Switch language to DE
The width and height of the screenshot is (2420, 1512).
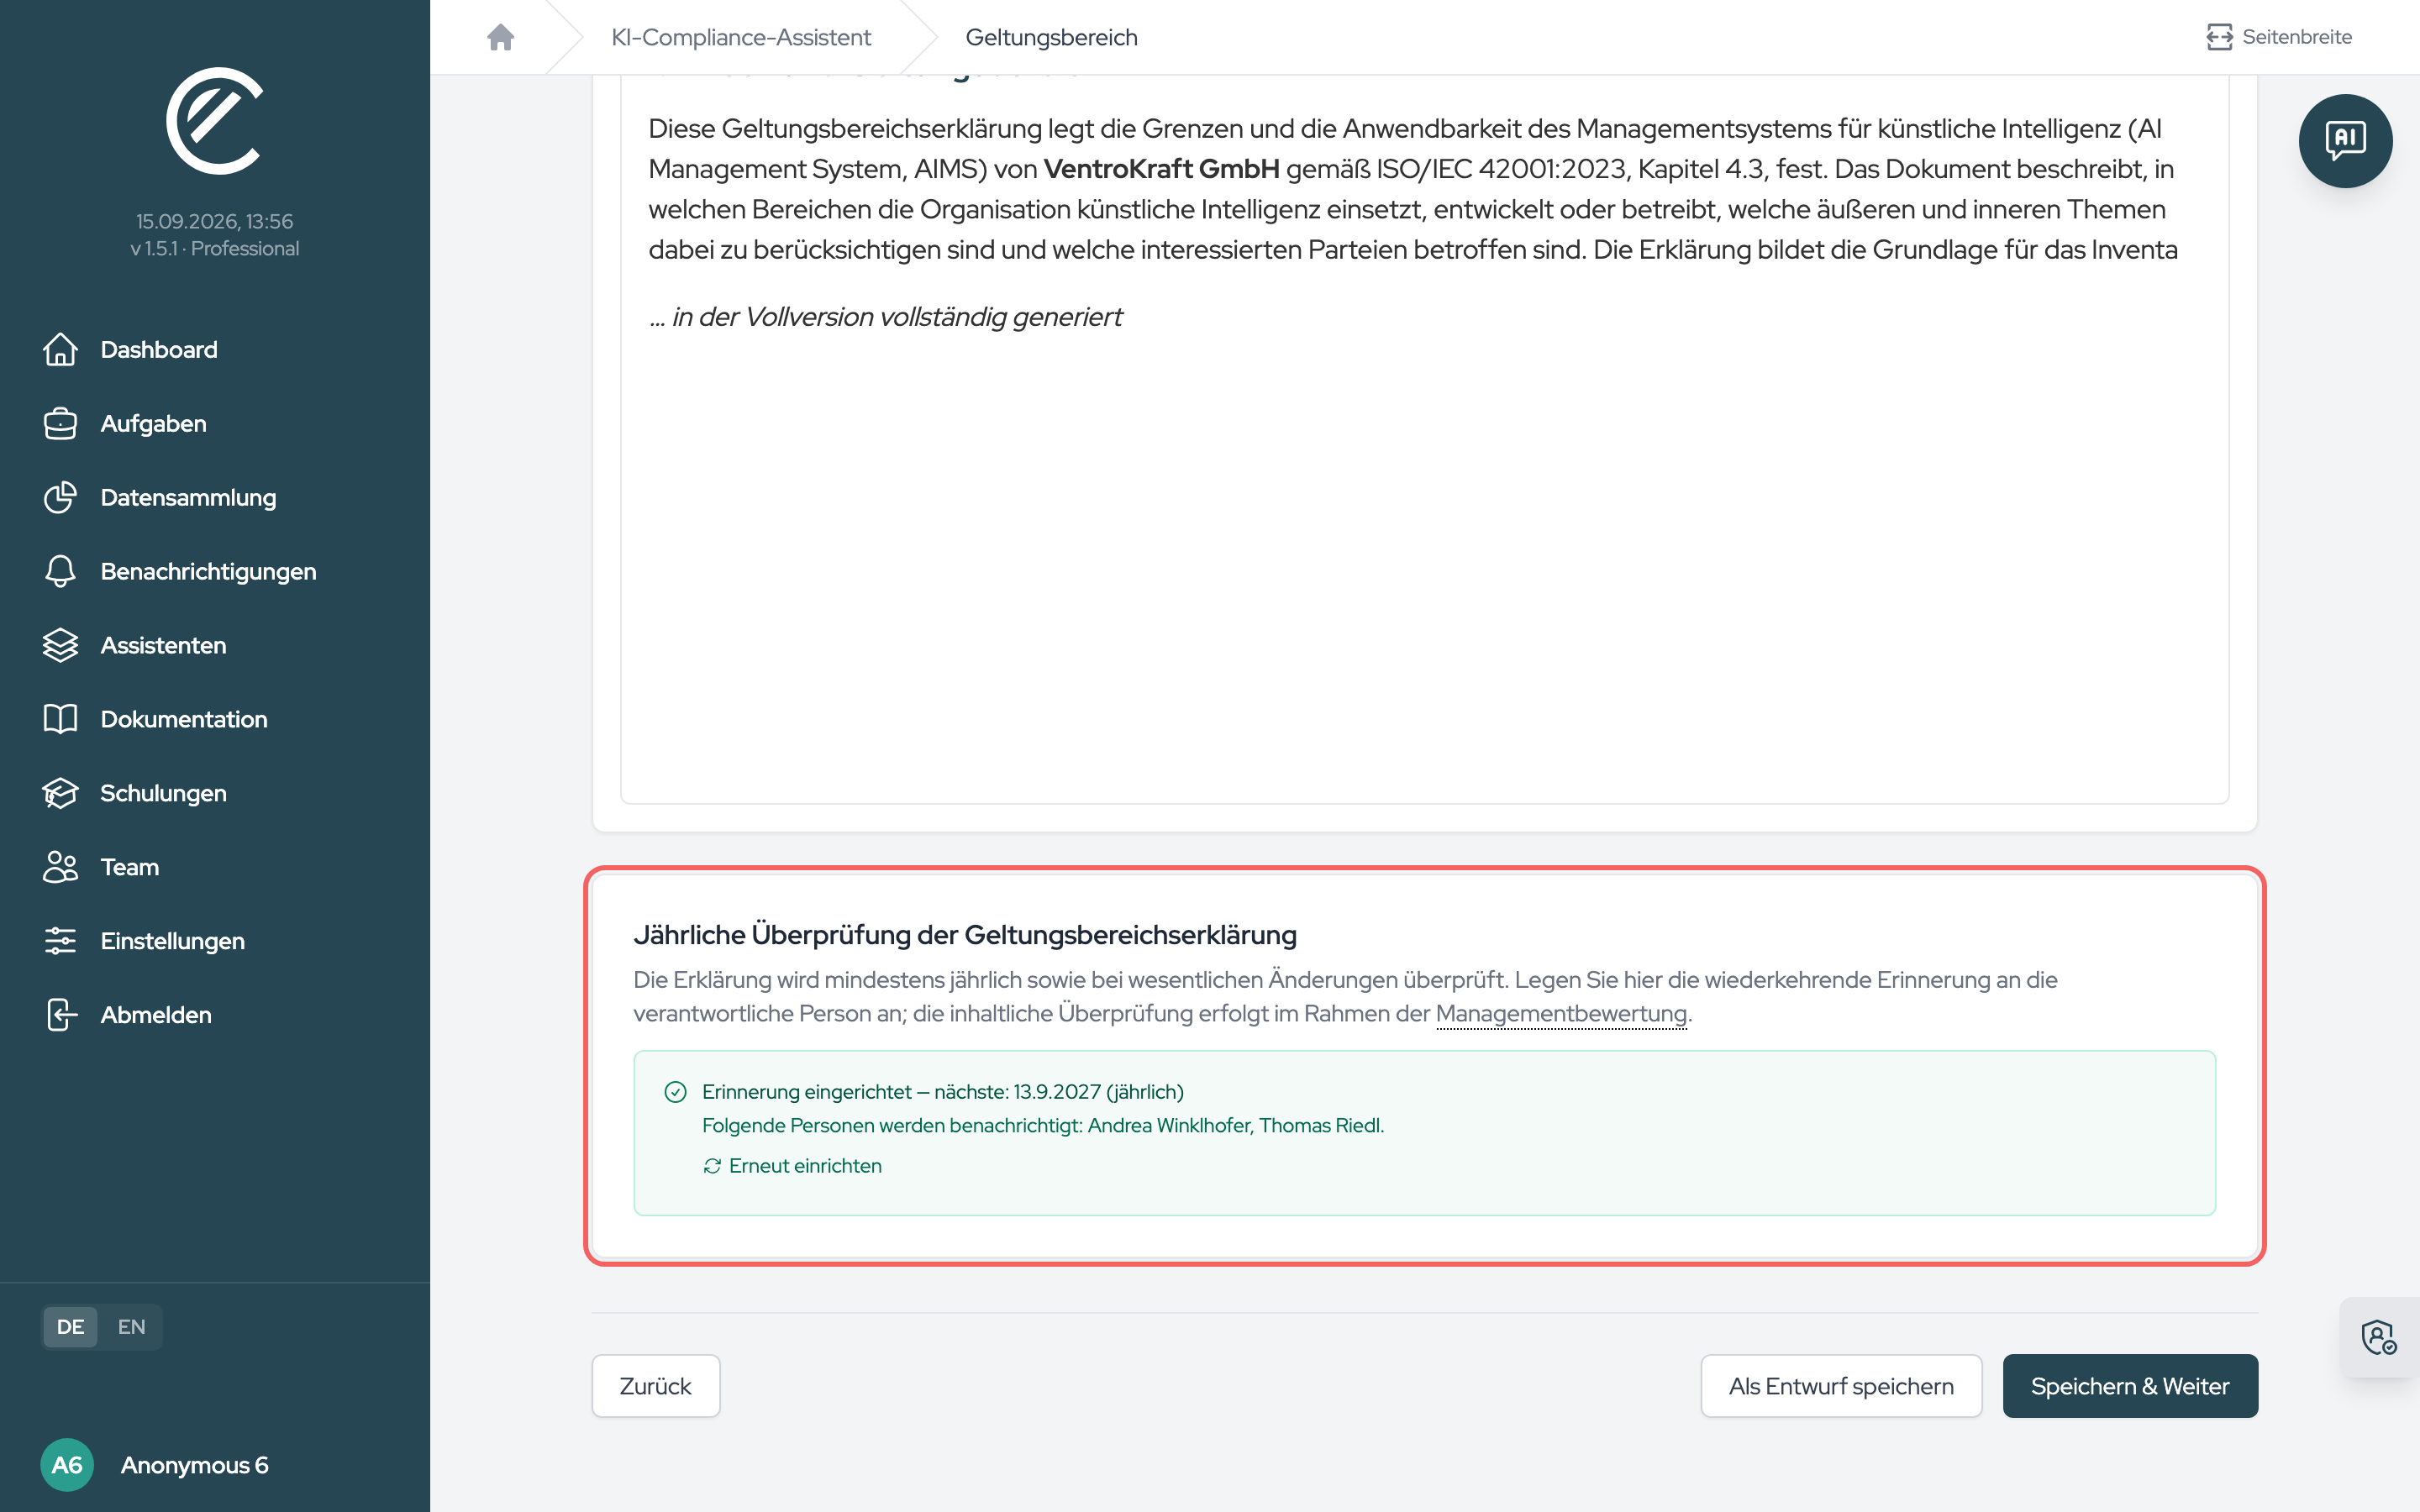(70, 1327)
